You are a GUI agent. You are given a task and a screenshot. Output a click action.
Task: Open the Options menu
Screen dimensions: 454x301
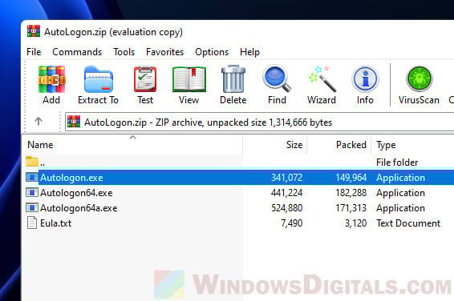(x=212, y=52)
